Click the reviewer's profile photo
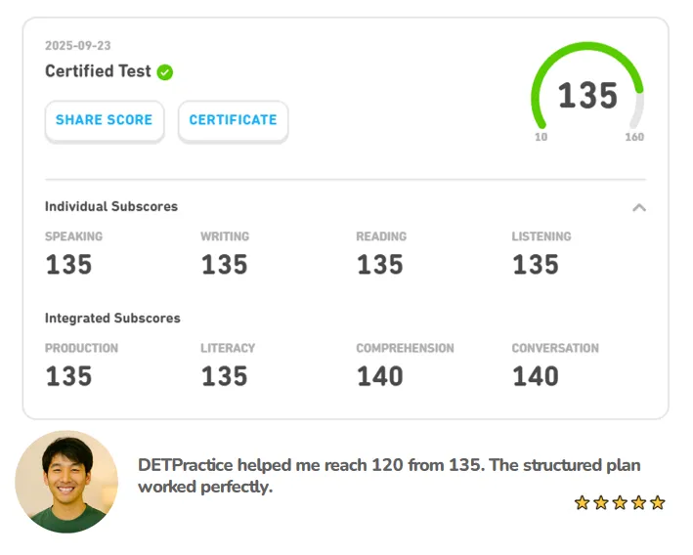This screenshot has width=693, height=555. [66, 482]
